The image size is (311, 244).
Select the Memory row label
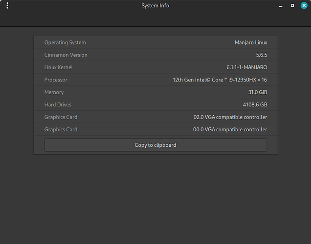coord(54,92)
